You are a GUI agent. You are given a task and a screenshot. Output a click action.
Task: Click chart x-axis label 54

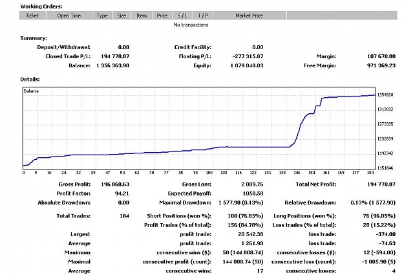click(122, 173)
